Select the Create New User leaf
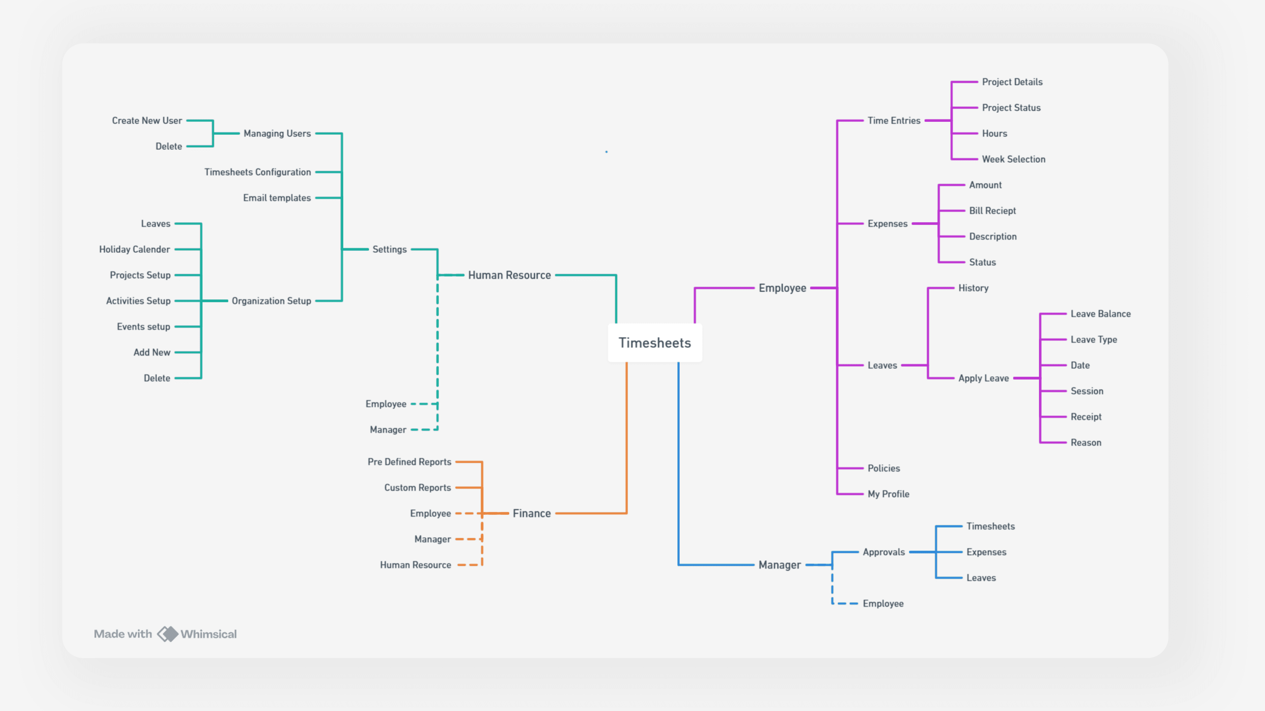 [147, 121]
